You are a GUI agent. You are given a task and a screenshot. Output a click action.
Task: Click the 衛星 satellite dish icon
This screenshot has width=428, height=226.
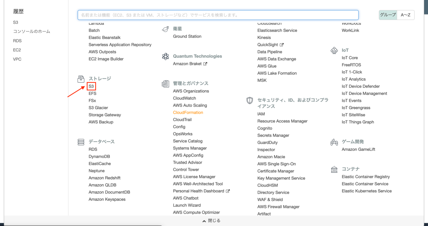[165, 29]
